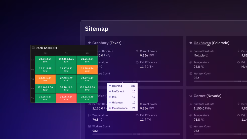Select miner cell 192.168.1.36 at 57°C
This screenshot has height=139, width=247.
87,89
